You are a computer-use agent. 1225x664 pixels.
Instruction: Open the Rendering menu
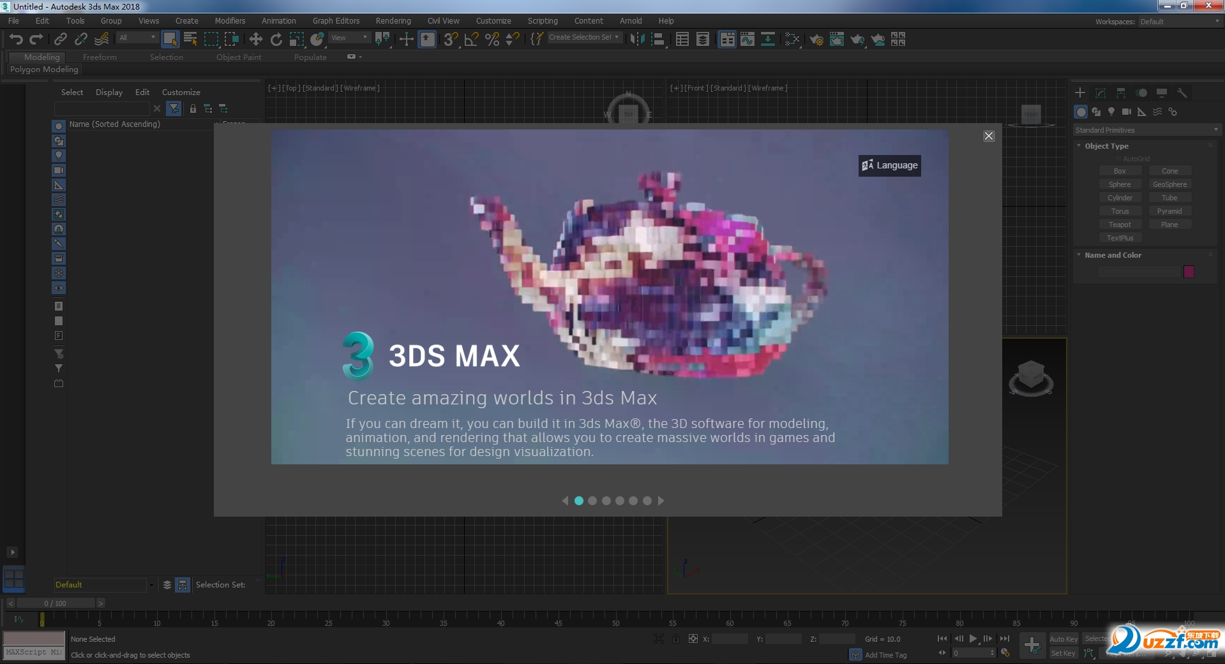[x=393, y=21]
